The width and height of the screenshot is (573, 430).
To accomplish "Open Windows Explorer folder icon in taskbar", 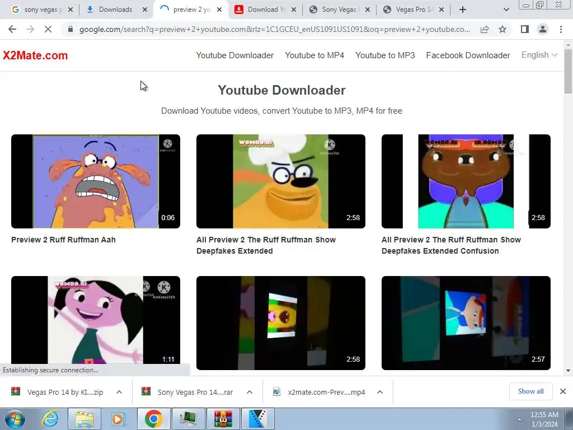I will click(84, 419).
